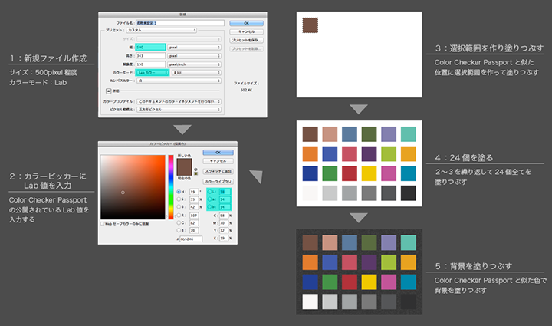This screenshot has width=552, height=326.
Task: Click キャンセル in the Color Picker dialog
Action: pos(219,160)
